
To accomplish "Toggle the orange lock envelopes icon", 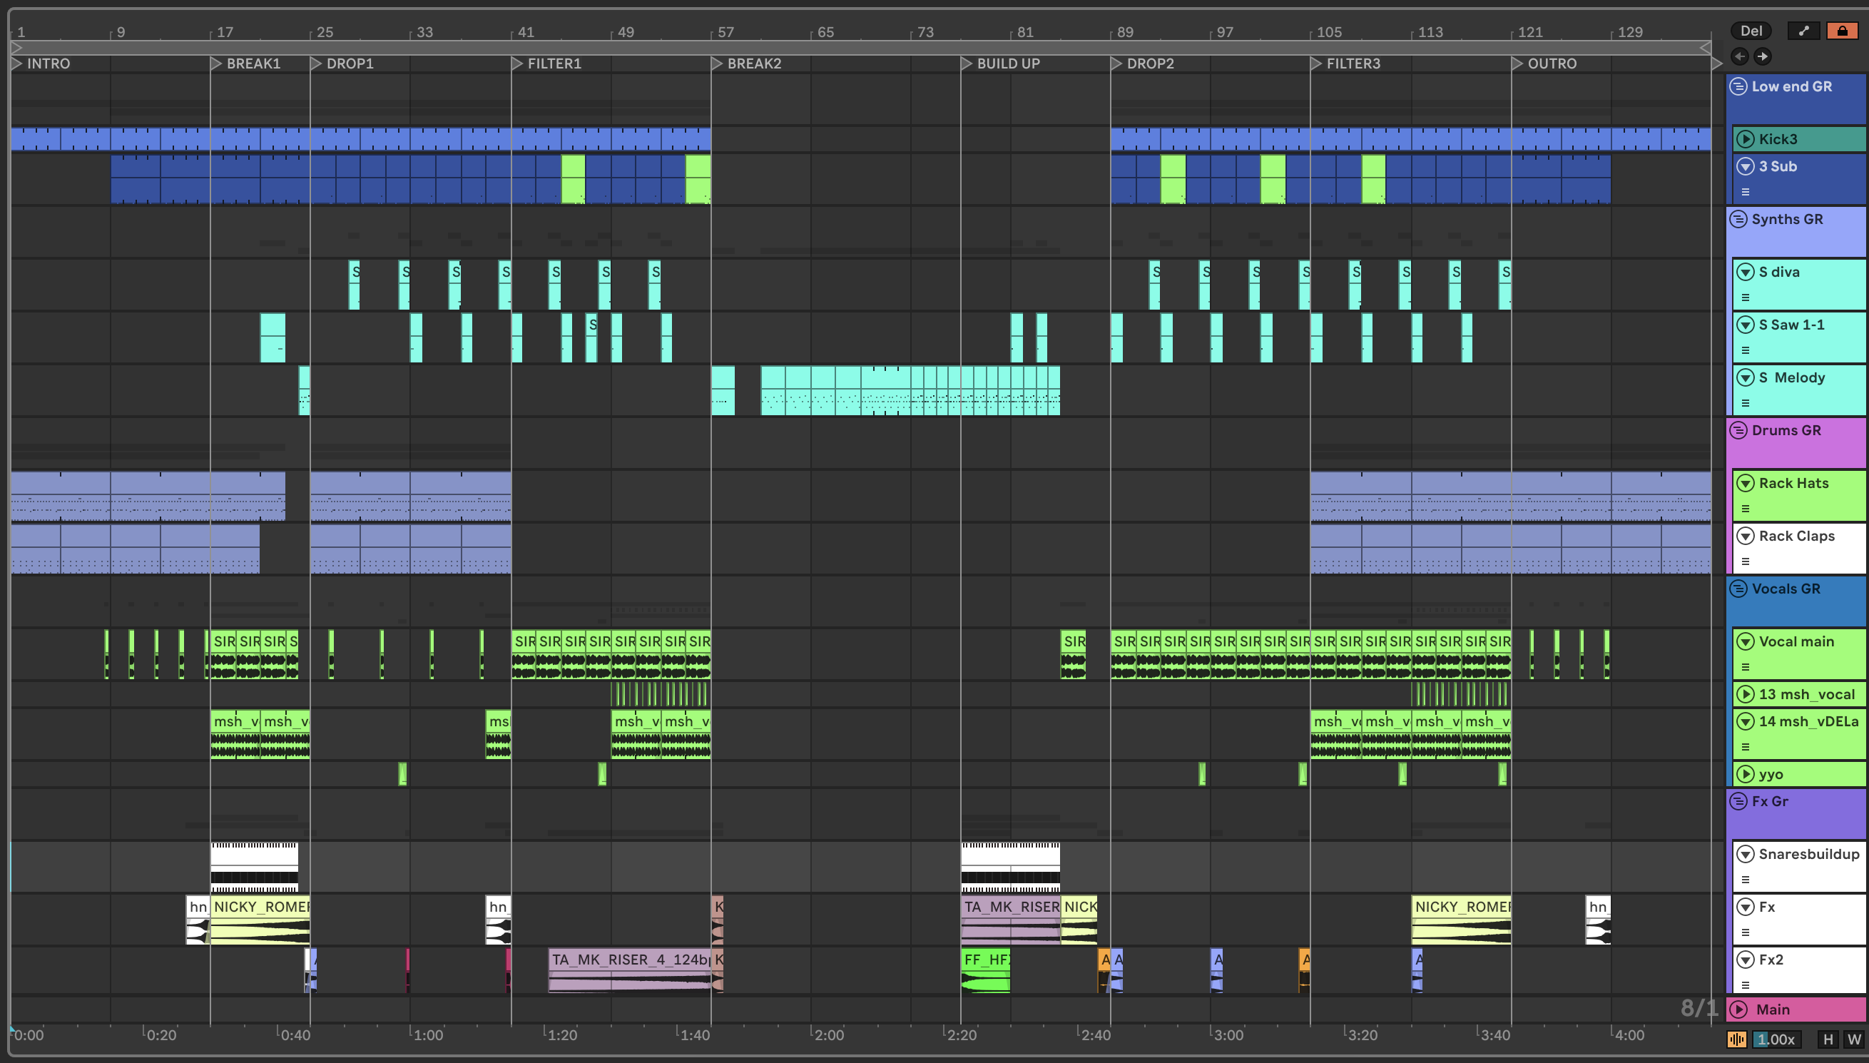I will (1842, 31).
